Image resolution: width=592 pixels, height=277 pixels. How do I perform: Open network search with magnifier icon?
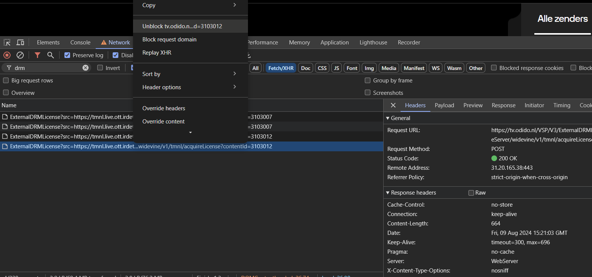[50, 55]
